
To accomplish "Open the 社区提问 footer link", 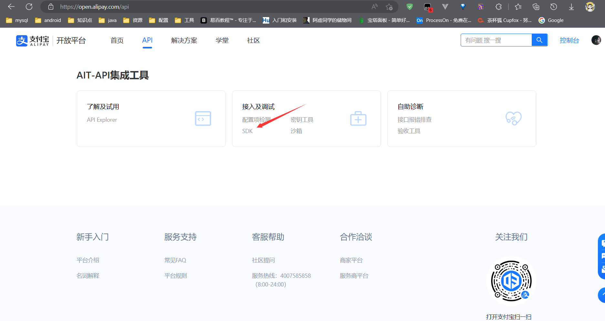I will pos(263,260).
